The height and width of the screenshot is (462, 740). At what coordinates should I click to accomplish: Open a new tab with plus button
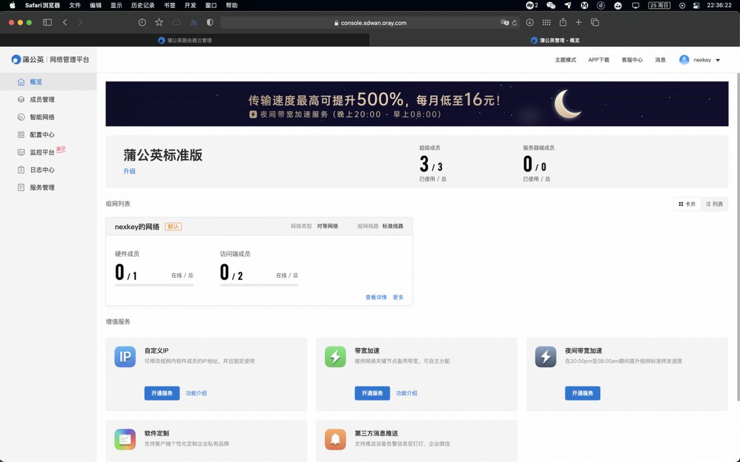point(578,22)
